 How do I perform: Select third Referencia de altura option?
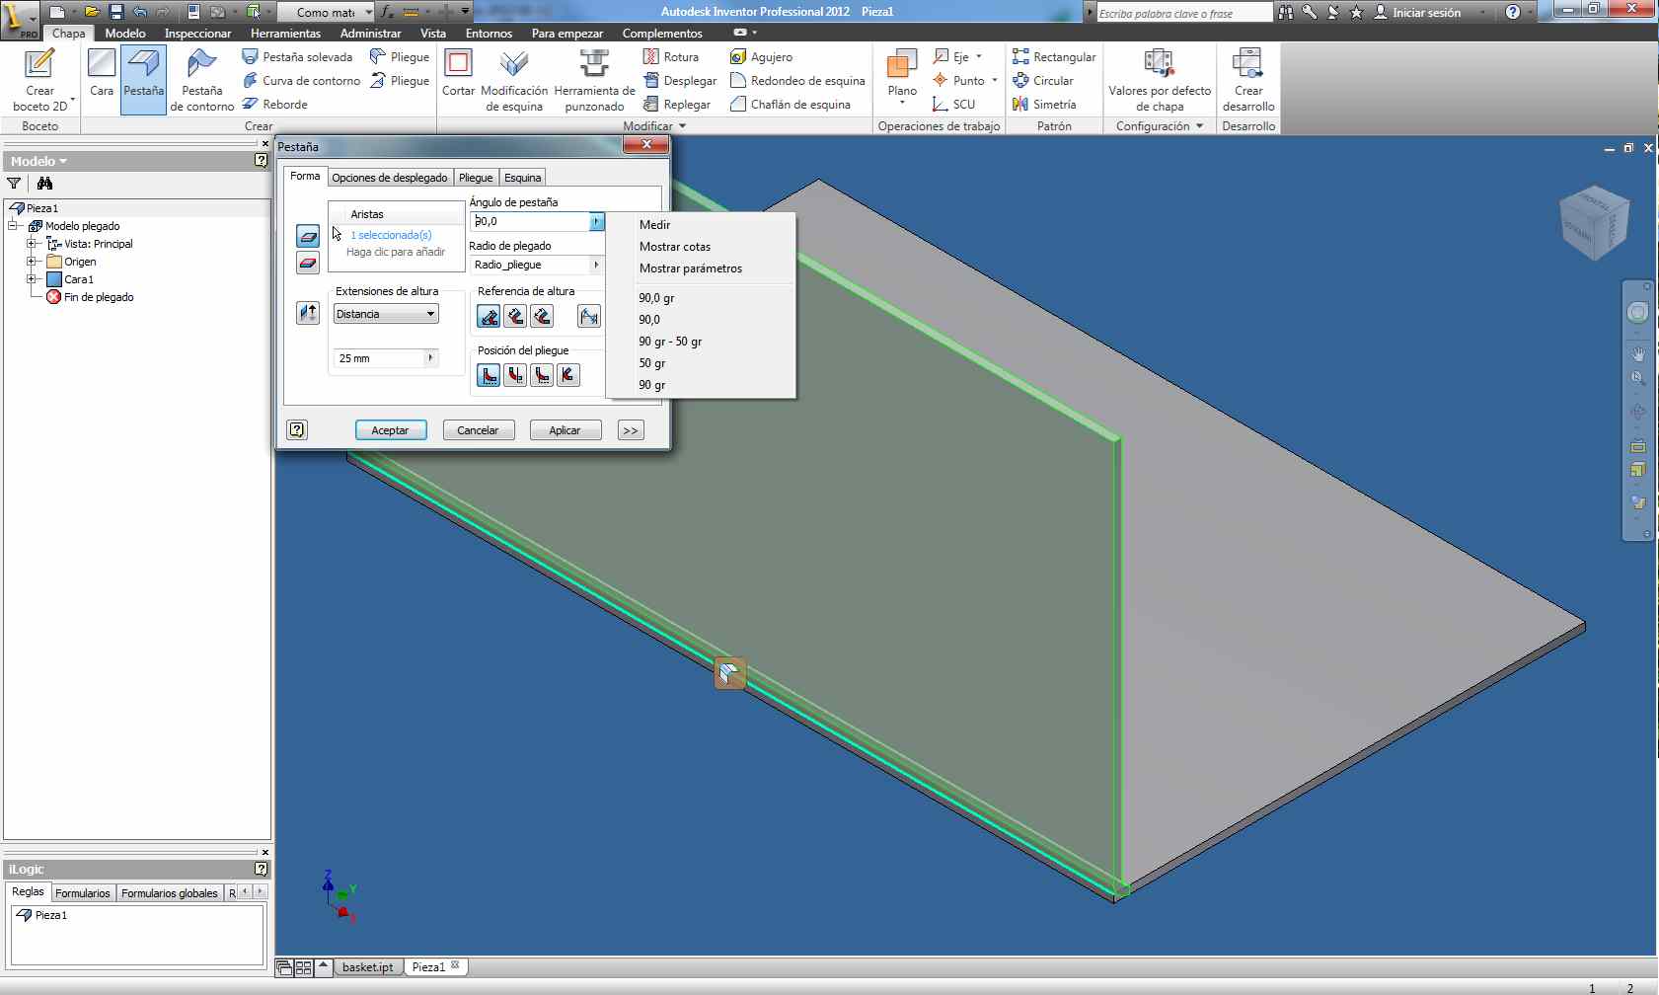(x=542, y=316)
